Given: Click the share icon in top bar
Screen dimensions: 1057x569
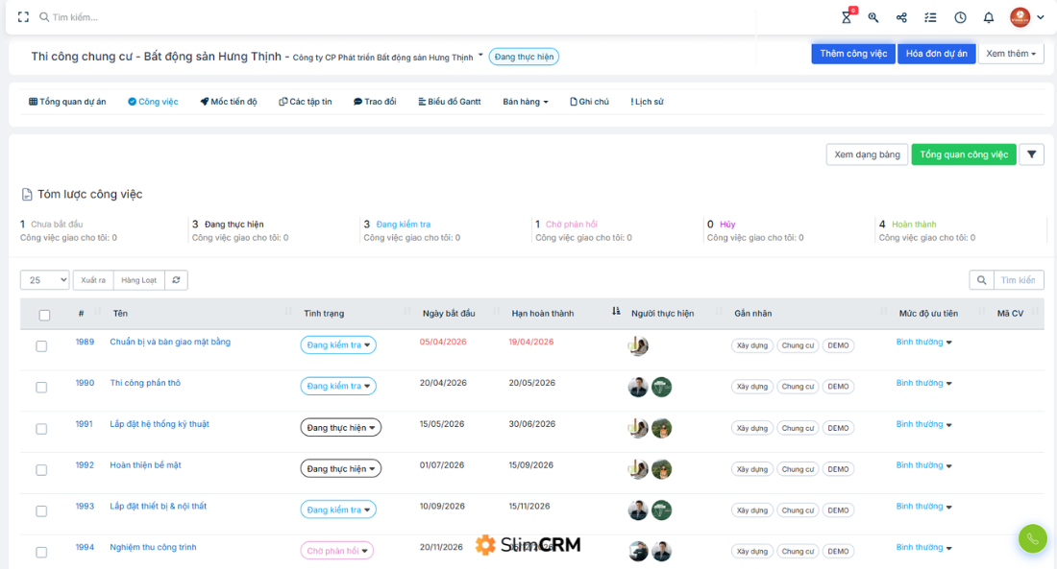Looking at the screenshot, I should click(x=901, y=17).
